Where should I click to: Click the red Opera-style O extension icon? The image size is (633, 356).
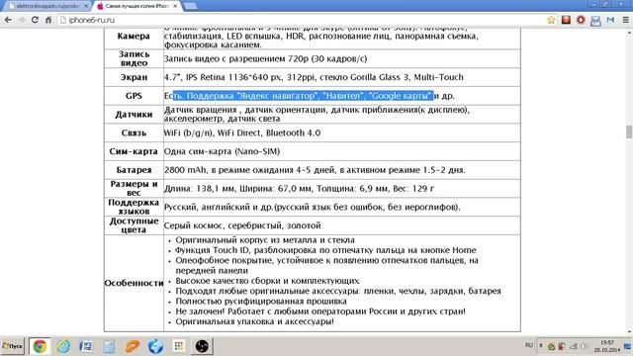581,20
